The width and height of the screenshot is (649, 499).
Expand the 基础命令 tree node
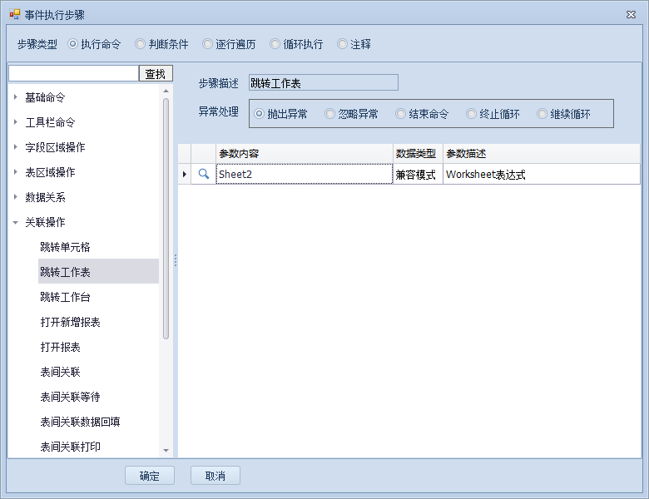(x=16, y=97)
